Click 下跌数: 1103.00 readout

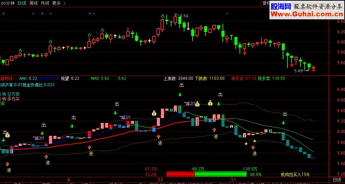(210, 78)
